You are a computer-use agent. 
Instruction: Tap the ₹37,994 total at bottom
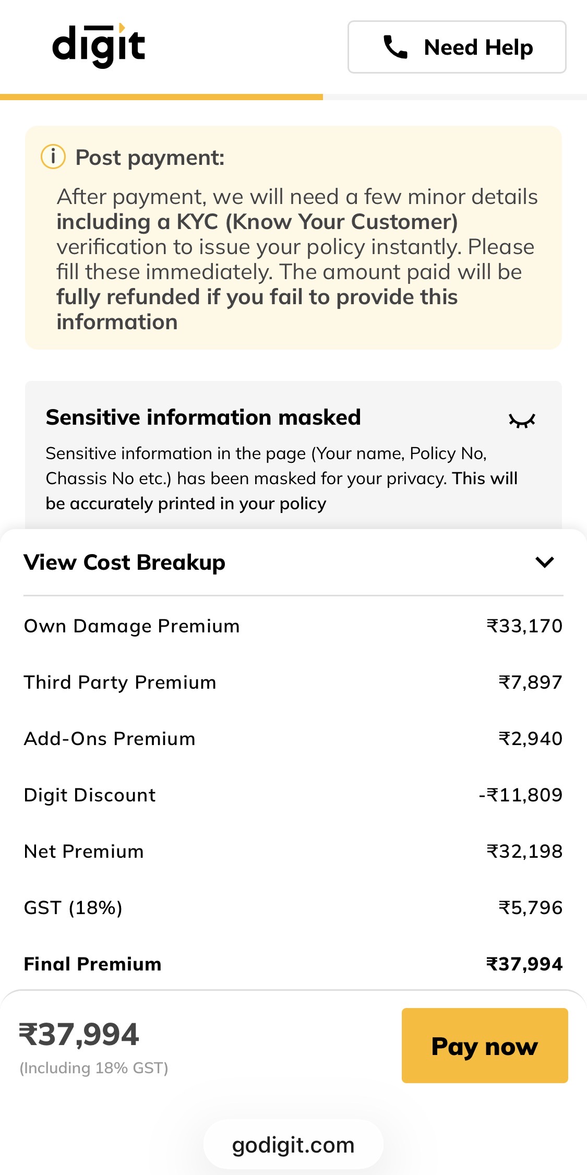[79, 1034]
